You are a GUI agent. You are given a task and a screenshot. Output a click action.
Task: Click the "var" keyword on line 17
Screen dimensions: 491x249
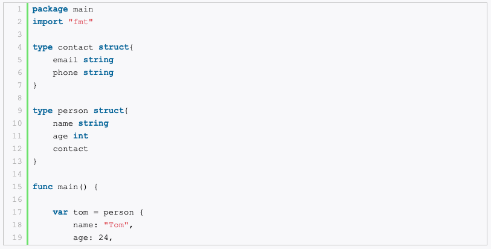(x=60, y=212)
